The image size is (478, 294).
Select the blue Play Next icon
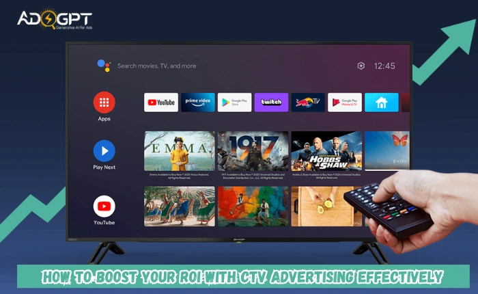[104, 150]
